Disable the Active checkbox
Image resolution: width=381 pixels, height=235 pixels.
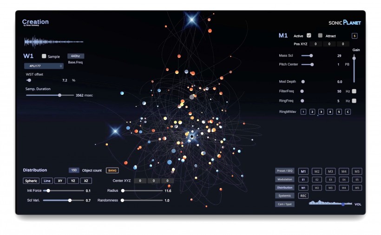pos(309,35)
